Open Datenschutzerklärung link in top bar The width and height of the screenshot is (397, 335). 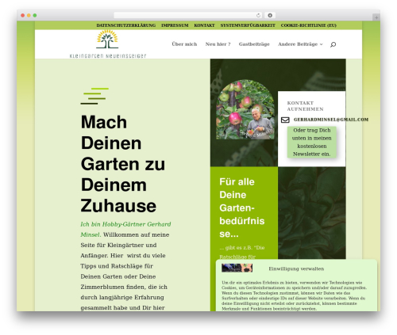(126, 25)
